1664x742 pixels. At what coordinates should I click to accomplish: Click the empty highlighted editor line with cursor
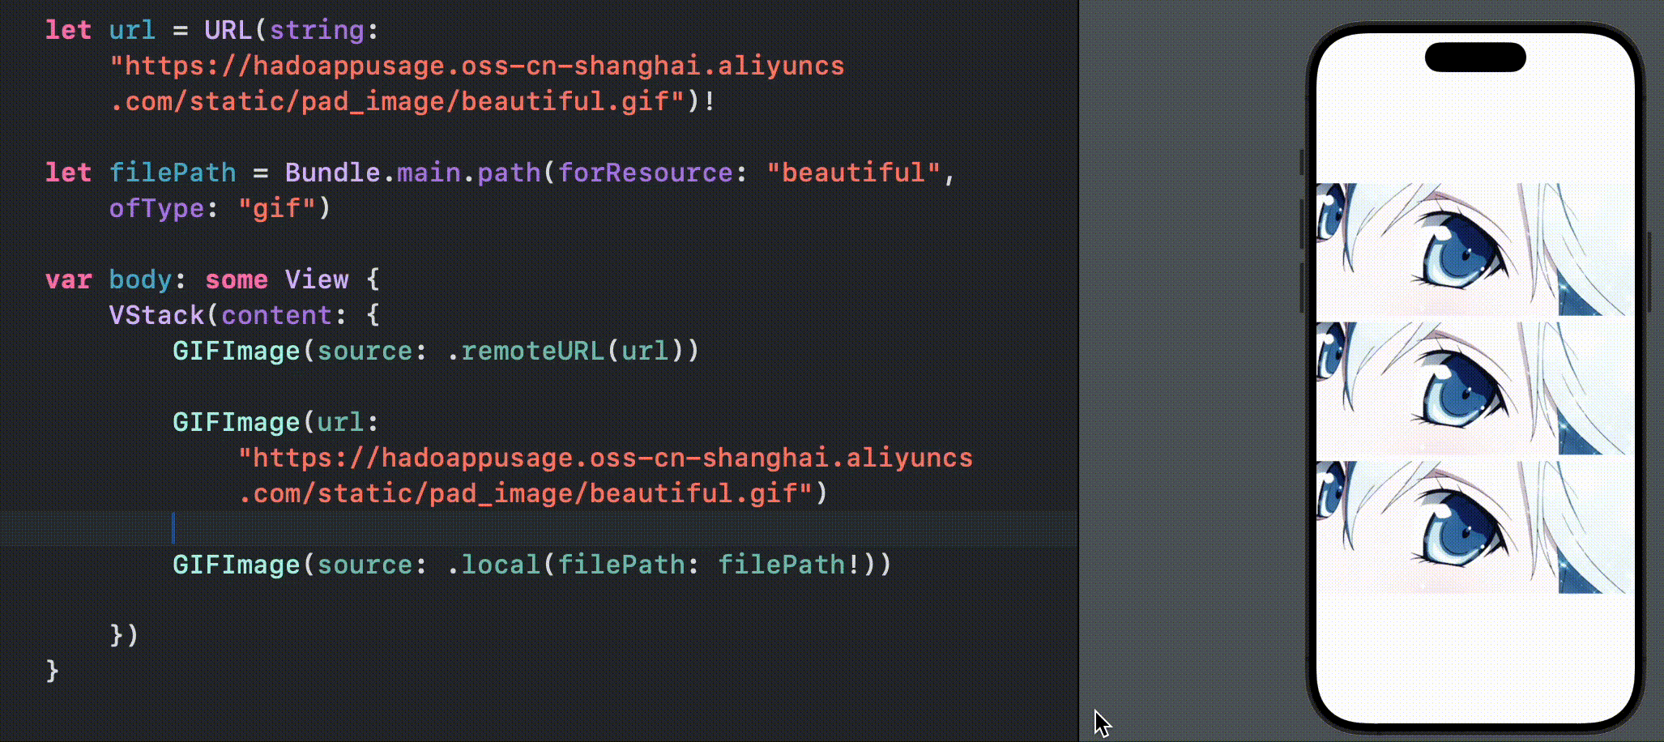pyautogui.click(x=539, y=529)
